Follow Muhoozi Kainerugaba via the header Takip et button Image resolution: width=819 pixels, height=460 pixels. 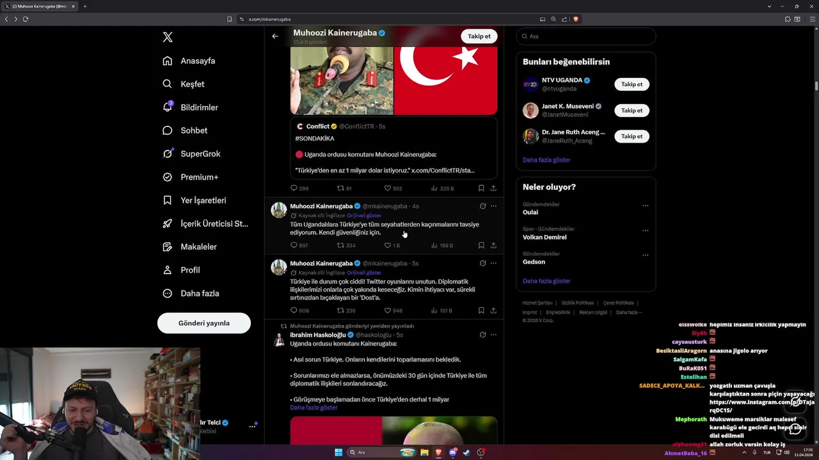point(479,36)
